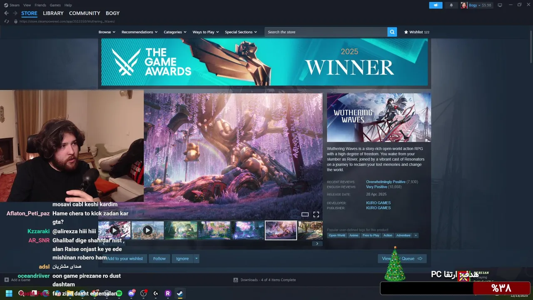This screenshot has width=533, height=300.
Task: Open the OBS icon in taskbar
Action: [144, 293]
